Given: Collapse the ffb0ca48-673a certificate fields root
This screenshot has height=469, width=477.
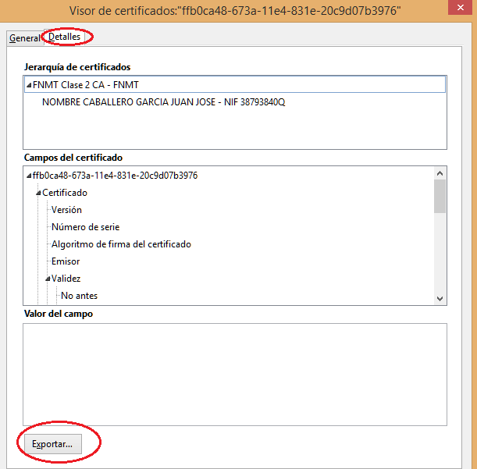Looking at the screenshot, I should pos(29,176).
